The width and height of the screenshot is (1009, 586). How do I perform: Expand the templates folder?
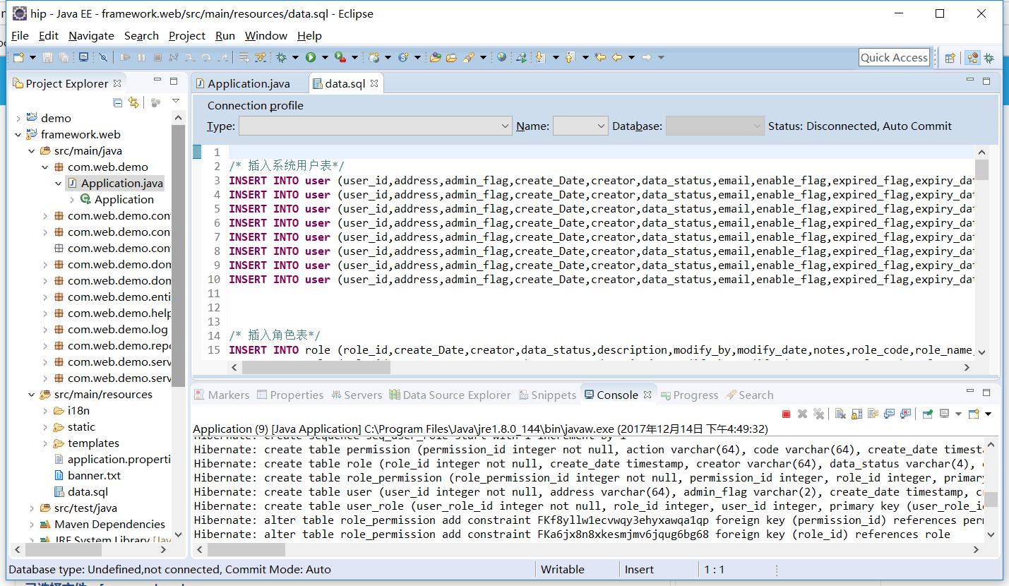[x=45, y=443]
